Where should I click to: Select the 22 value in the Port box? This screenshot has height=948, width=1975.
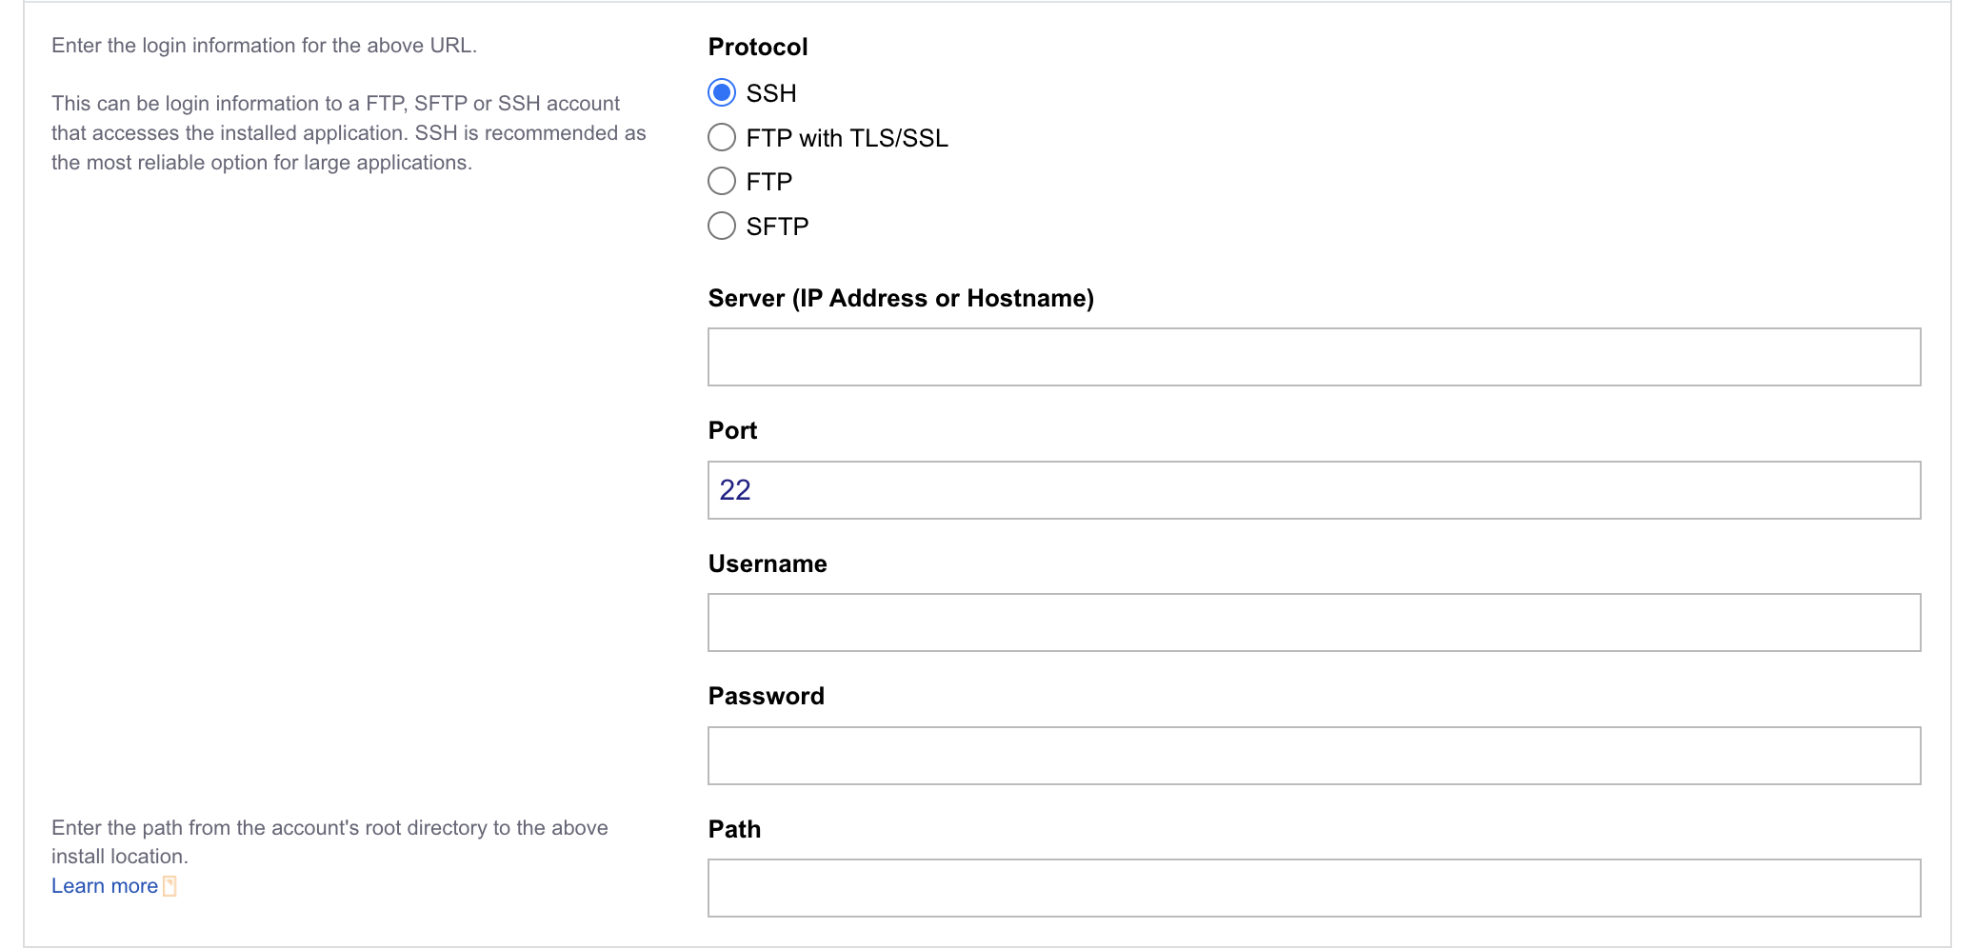pos(737,489)
